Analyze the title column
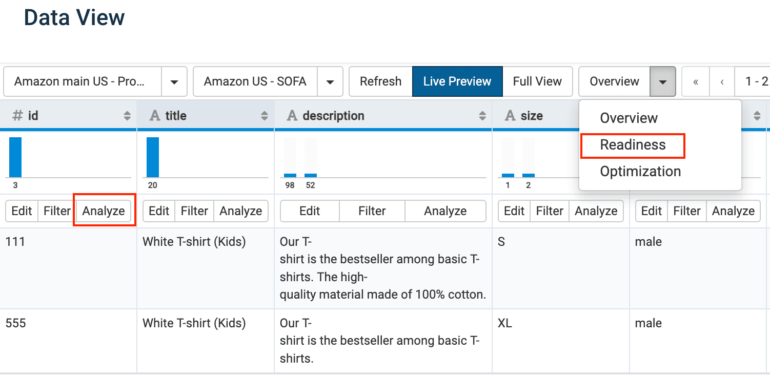 coord(241,211)
